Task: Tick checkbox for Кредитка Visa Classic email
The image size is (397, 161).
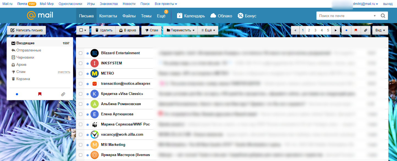Action: pos(81,94)
